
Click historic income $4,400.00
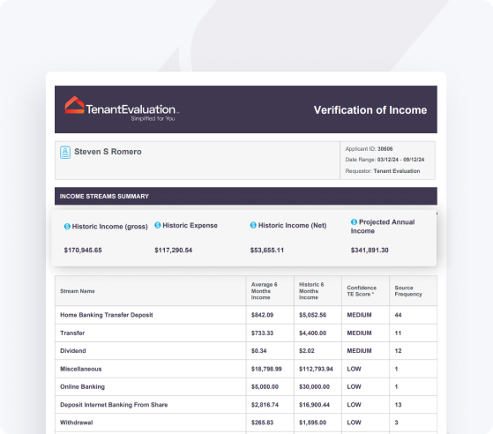click(312, 333)
